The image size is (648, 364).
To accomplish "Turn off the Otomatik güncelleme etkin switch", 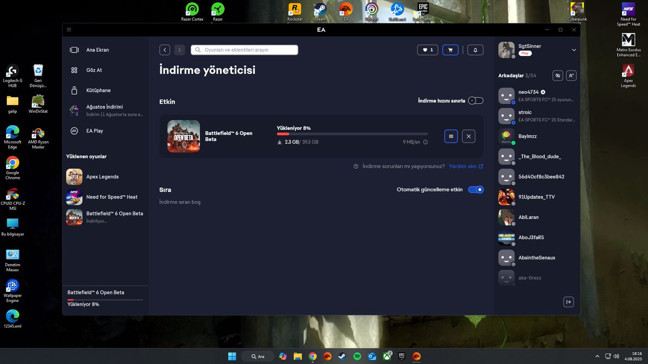I will tap(476, 190).
